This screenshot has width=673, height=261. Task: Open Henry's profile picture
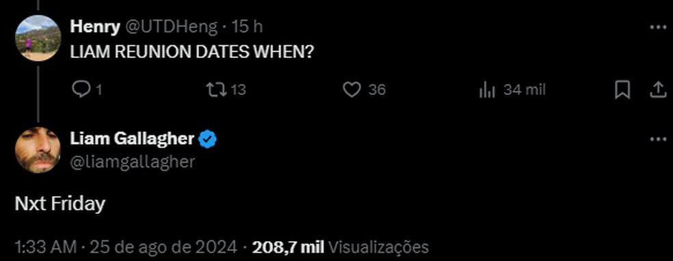[x=38, y=38]
